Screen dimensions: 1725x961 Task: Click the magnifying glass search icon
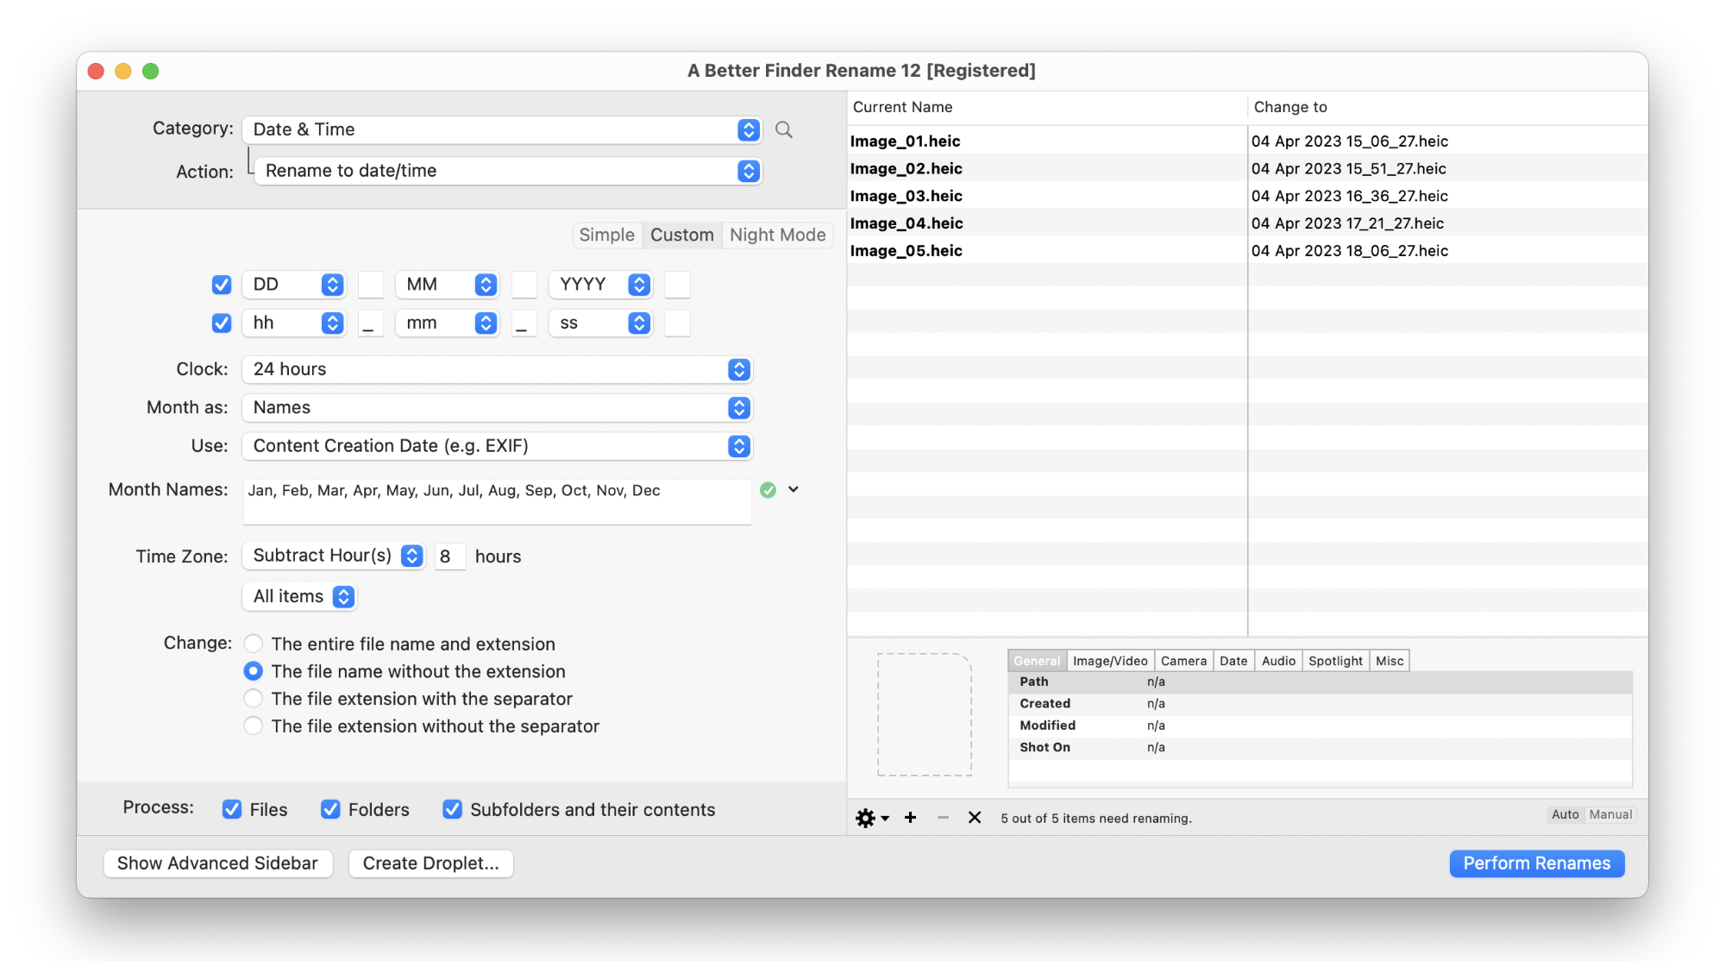783,129
